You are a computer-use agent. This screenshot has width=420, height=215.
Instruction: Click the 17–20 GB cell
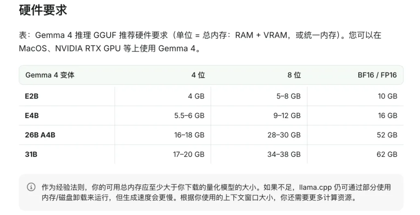point(189,155)
